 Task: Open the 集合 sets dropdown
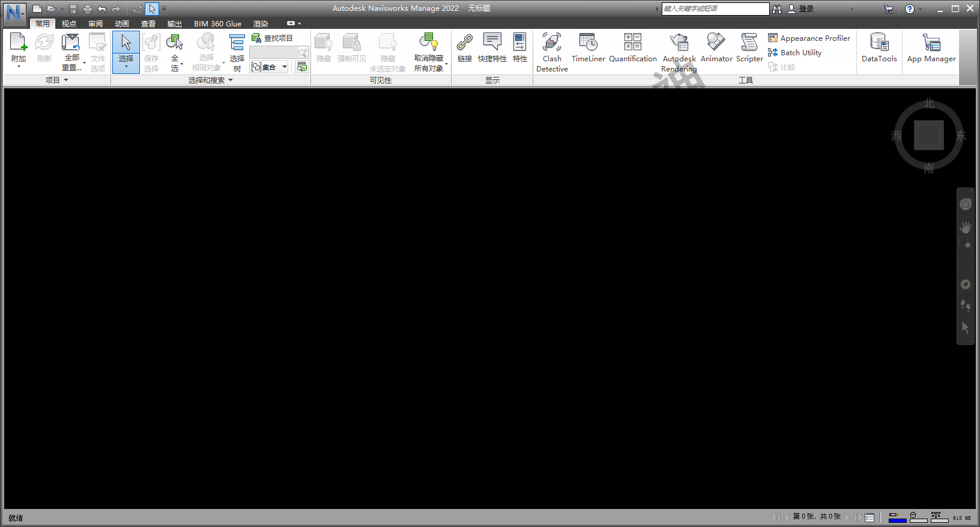(x=270, y=67)
